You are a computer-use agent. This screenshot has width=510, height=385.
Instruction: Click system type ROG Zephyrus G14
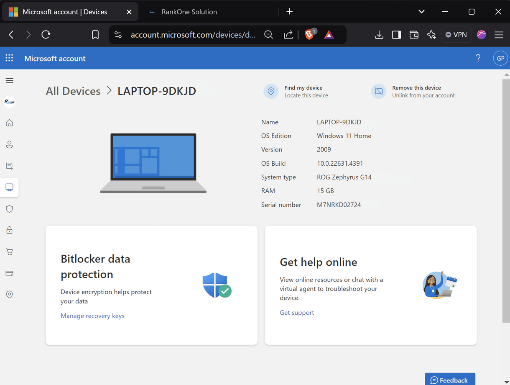(344, 177)
